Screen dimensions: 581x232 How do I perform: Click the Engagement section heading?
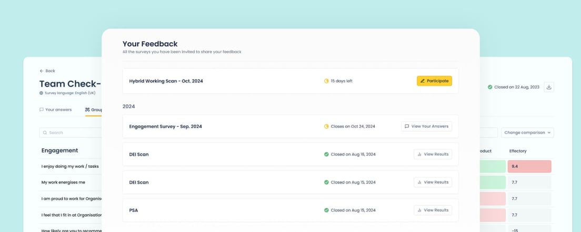[59, 150]
